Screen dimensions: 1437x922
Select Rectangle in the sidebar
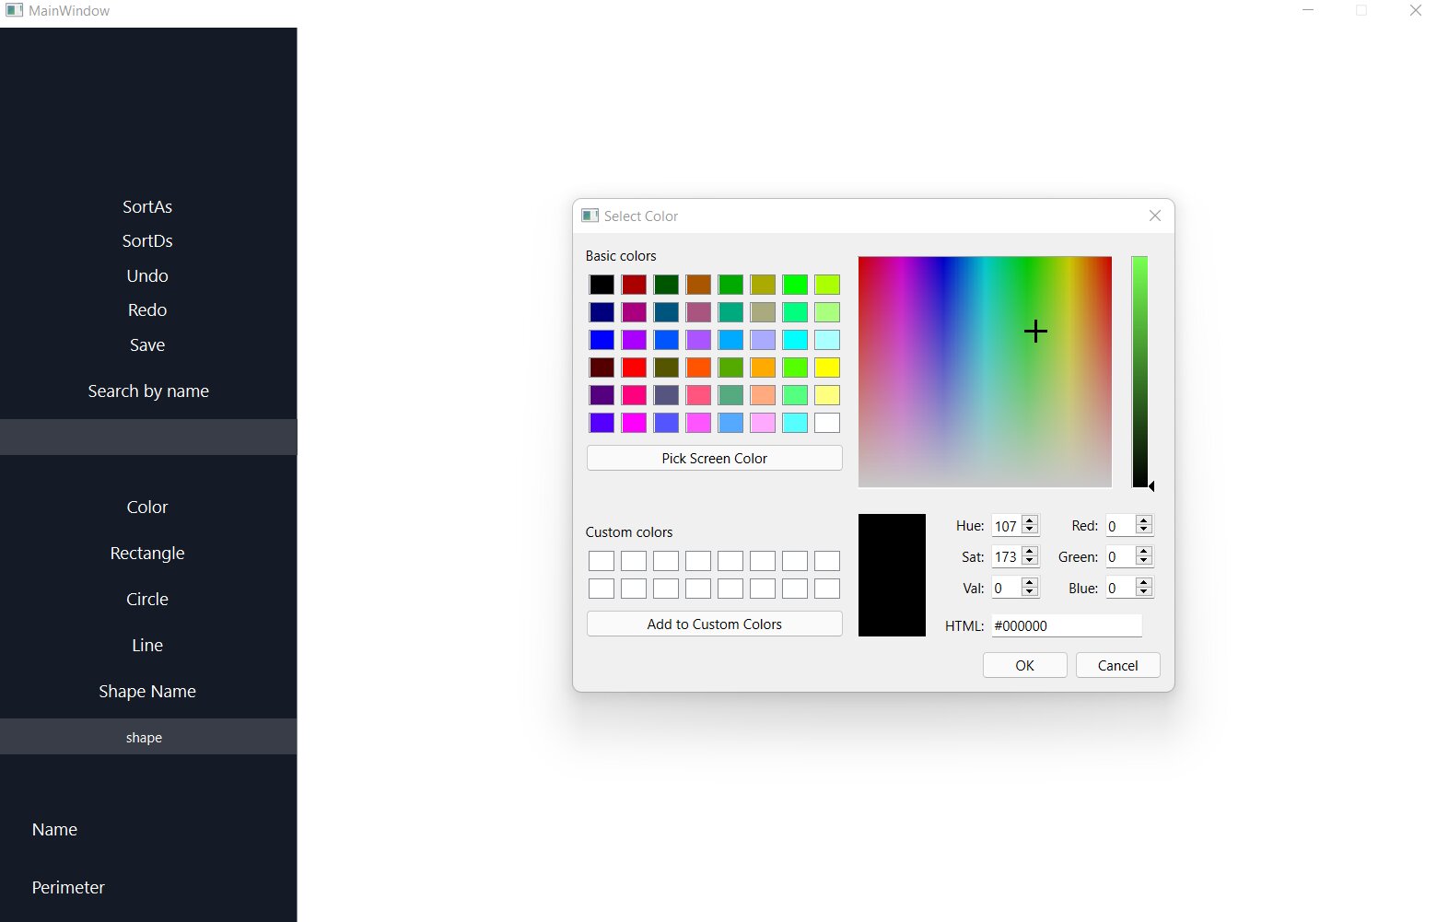(147, 553)
